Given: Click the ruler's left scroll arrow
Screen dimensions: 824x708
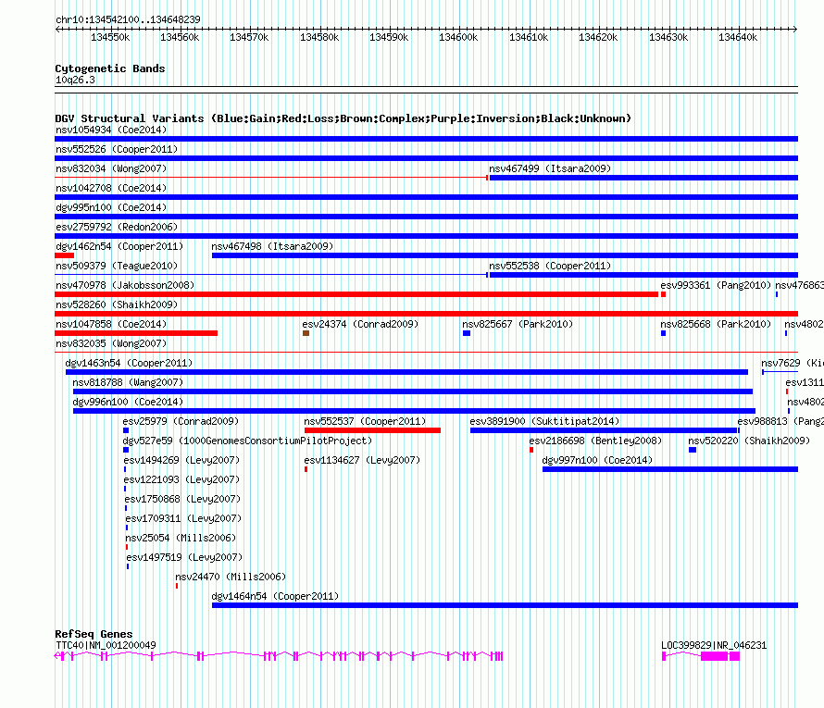Looking at the screenshot, I should point(57,30).
